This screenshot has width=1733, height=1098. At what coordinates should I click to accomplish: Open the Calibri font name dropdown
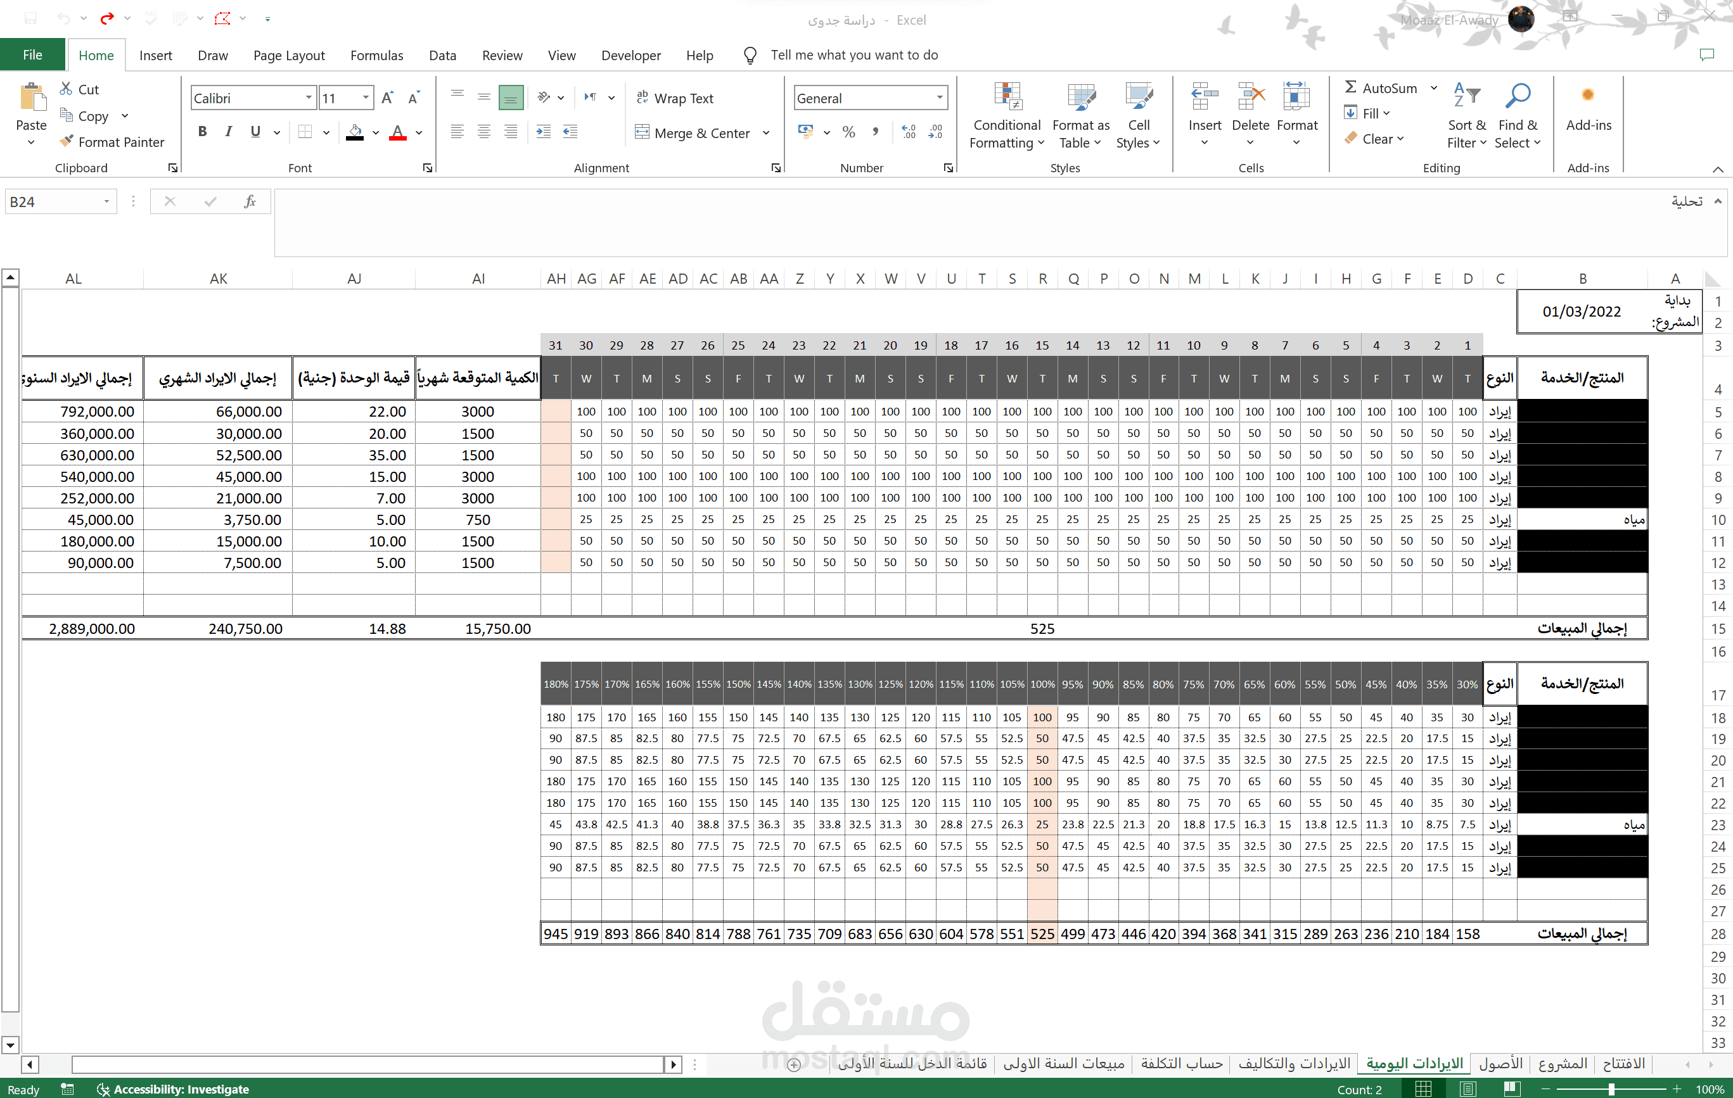point(309,98)
